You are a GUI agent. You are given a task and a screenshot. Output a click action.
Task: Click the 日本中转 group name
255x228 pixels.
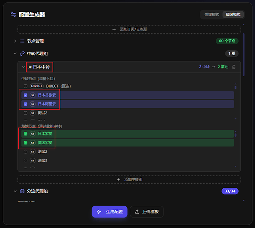tap(39, 67)
